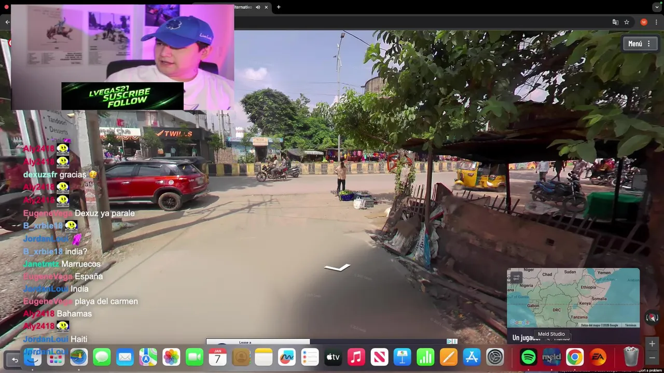Image resolution: width=664 pixels, height=373 pixels.
Task: Open Finder from the dock
Action: point(33,357)
